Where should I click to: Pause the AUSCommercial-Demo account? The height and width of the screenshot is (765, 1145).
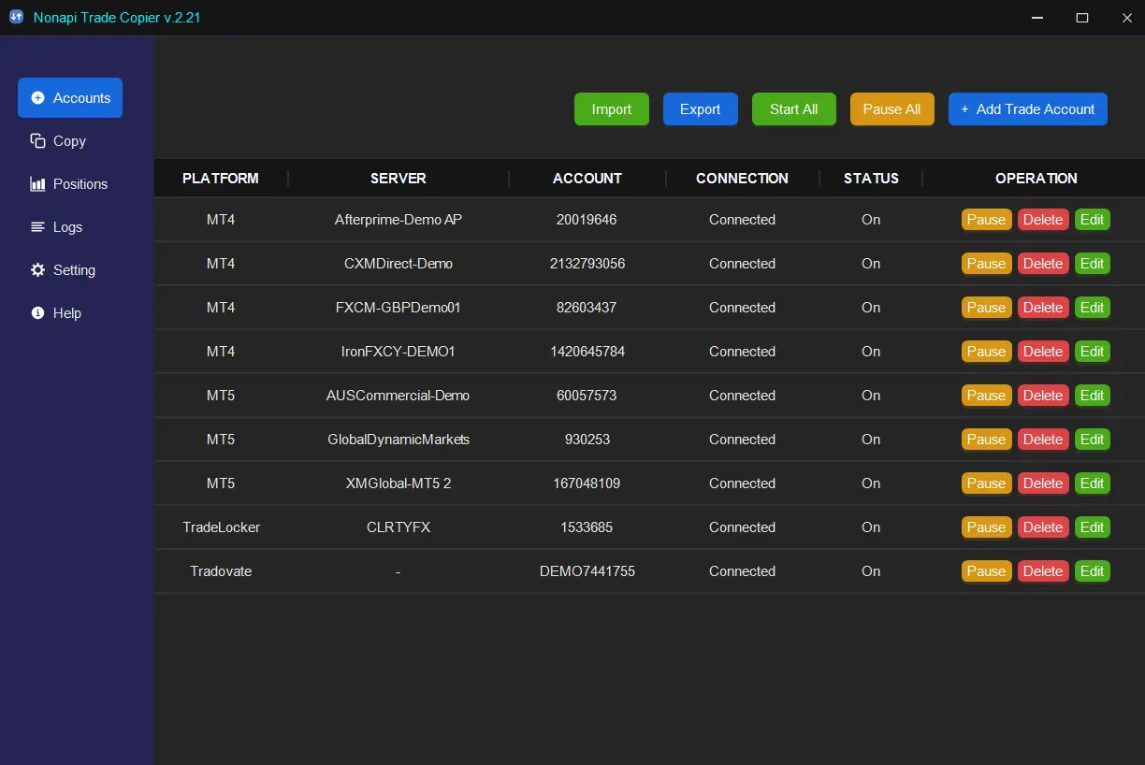986,396
